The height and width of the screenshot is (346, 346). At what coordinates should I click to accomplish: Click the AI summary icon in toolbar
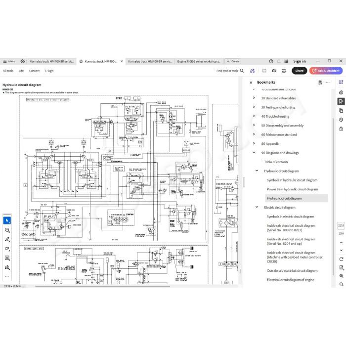click(252, 71)
